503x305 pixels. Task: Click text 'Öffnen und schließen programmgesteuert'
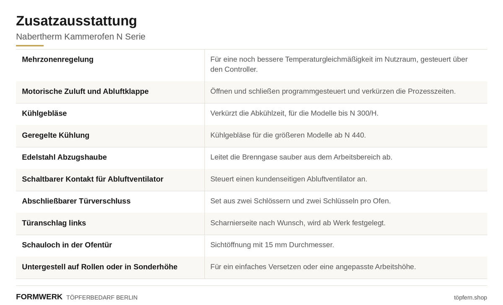(333, 91)
